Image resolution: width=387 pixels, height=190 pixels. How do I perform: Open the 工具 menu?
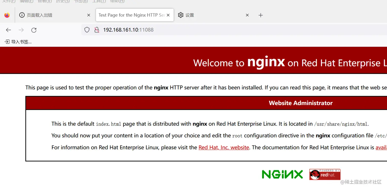[x=99, y=1]
